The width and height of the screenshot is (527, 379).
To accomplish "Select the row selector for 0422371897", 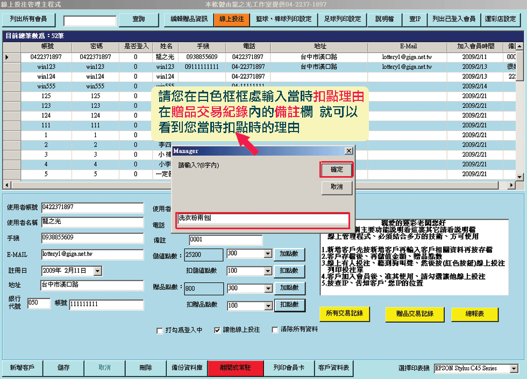I will (12, 57).
